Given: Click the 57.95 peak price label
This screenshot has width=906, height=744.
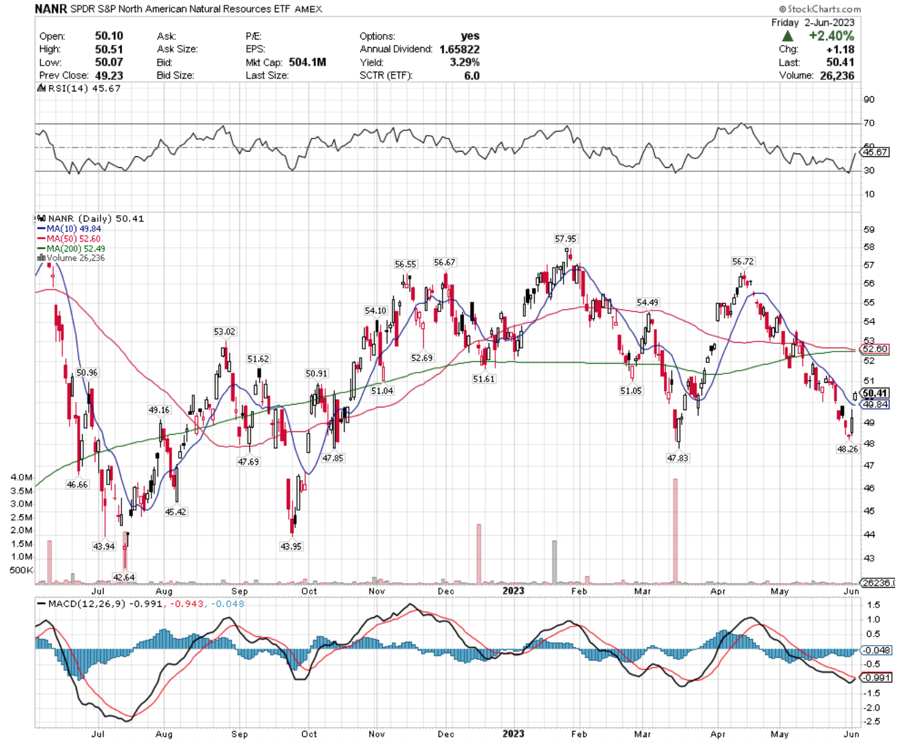Looking at the screenshot, I should 566,239.
